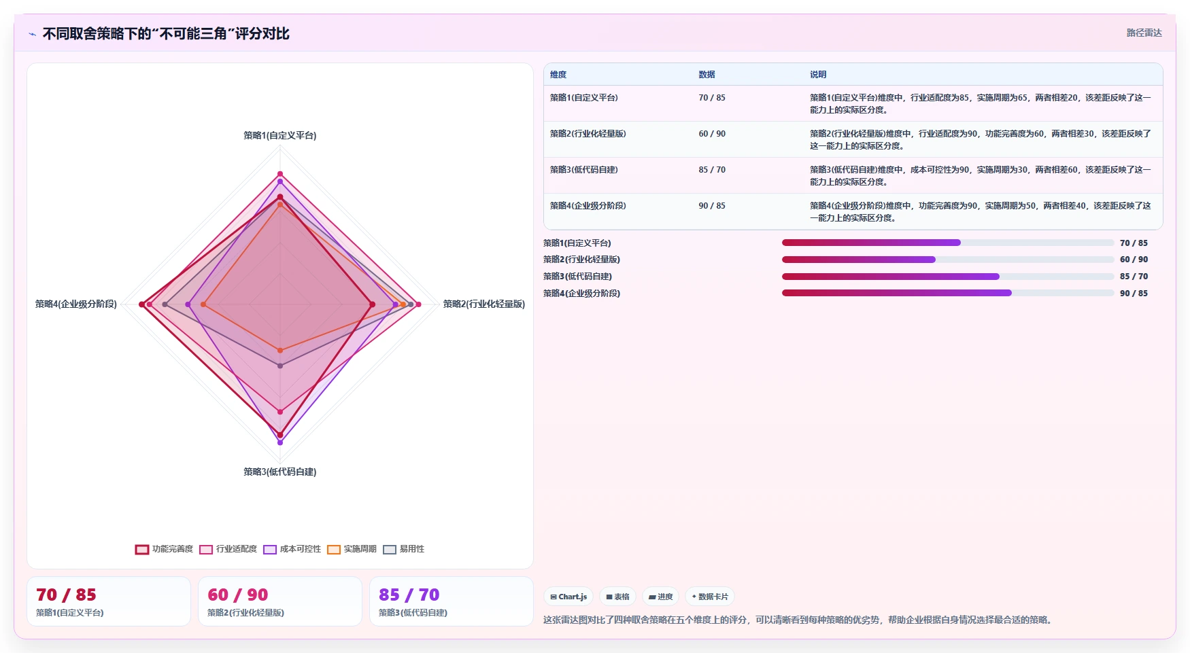Click the 60 / 90 value in the table
This screenshot has width=1190, height=653.
(712, 134)
